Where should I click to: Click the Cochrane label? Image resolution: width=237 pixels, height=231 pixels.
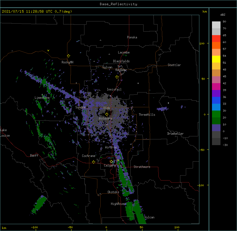pyautogui.click(x=89, y=156)
